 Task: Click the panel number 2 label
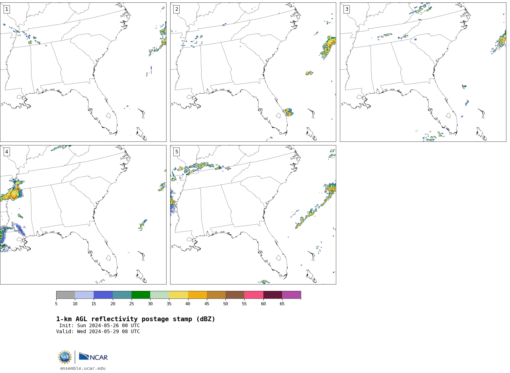coord(177,9)
